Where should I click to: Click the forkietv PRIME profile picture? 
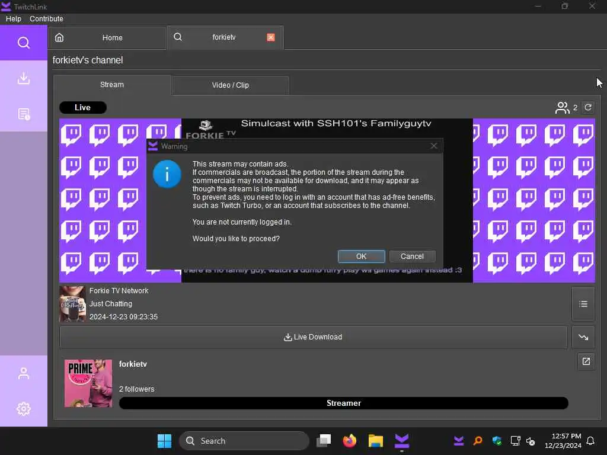pyautogui.click(x=88, y=383)
